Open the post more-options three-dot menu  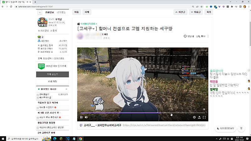tap(208, 36)
